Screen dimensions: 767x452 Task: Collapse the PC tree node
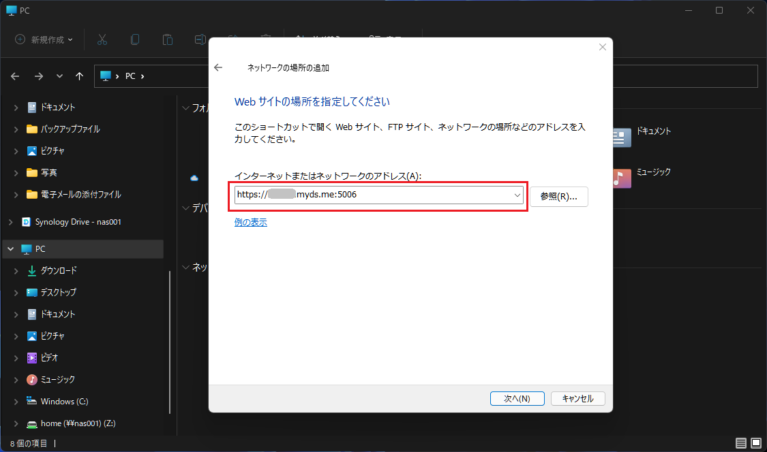[x=11, y=249]
